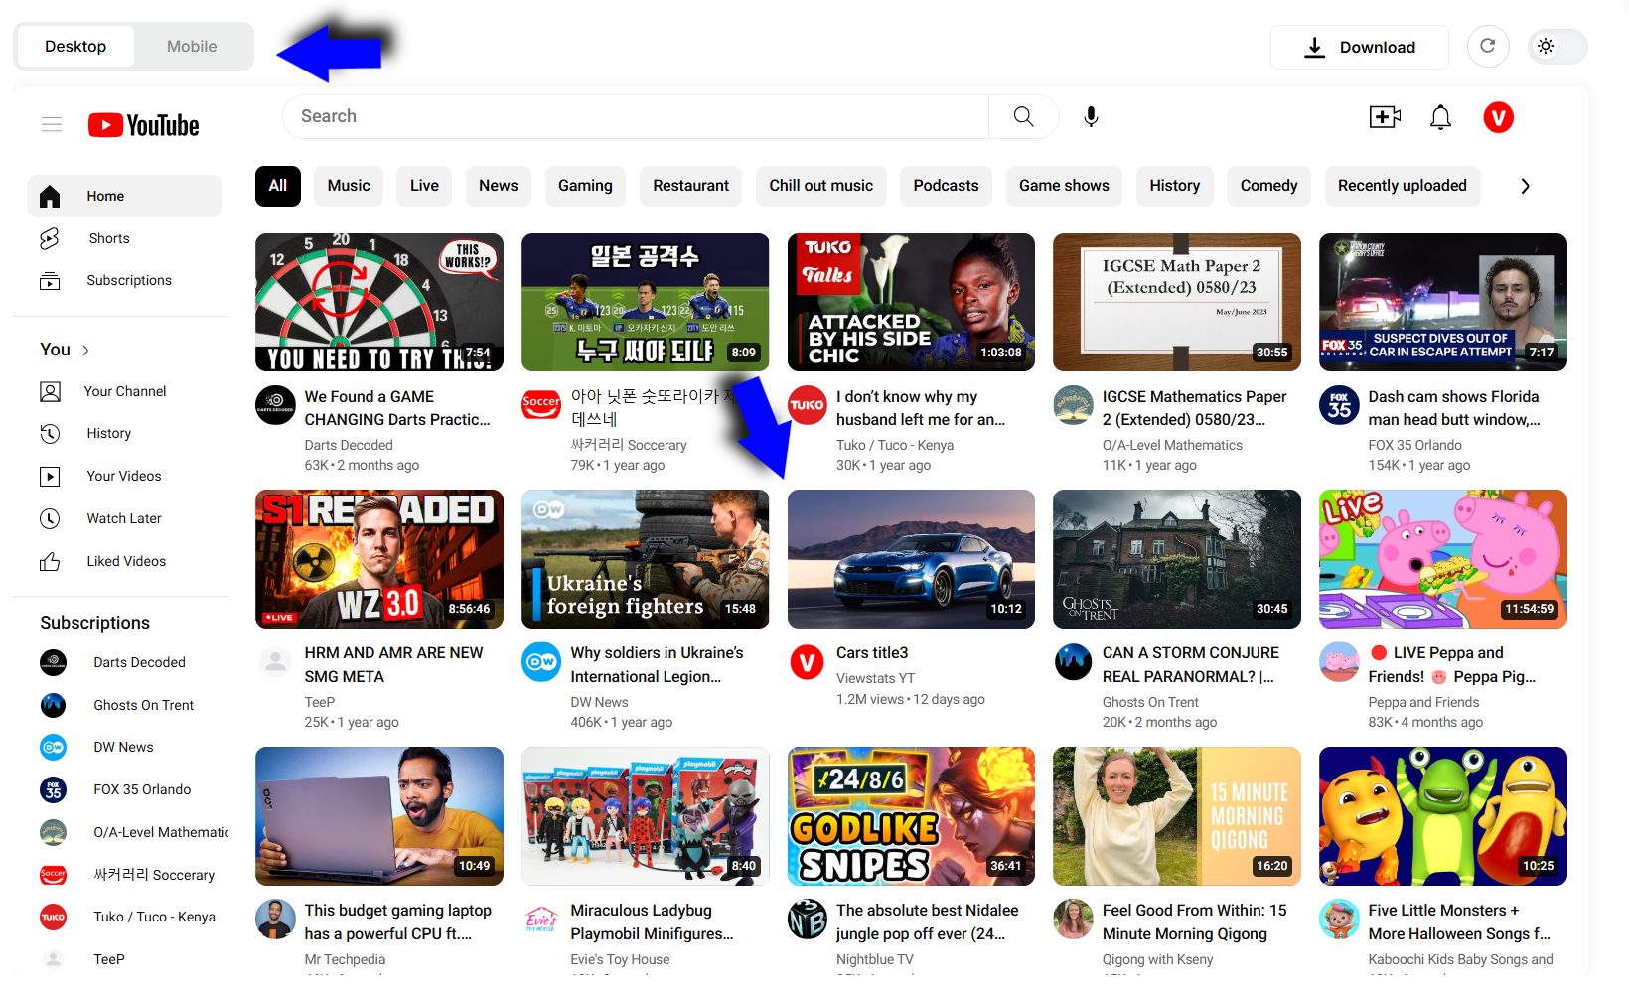Viewport: 1629px width, 992px height.
Task: Open the FOX 35 dash cam thumbnail
Action: (1443, 303)
